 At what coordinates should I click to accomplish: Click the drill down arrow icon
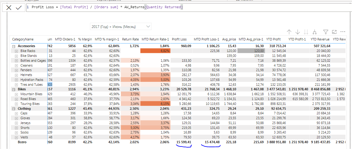(x=297, y=32)
